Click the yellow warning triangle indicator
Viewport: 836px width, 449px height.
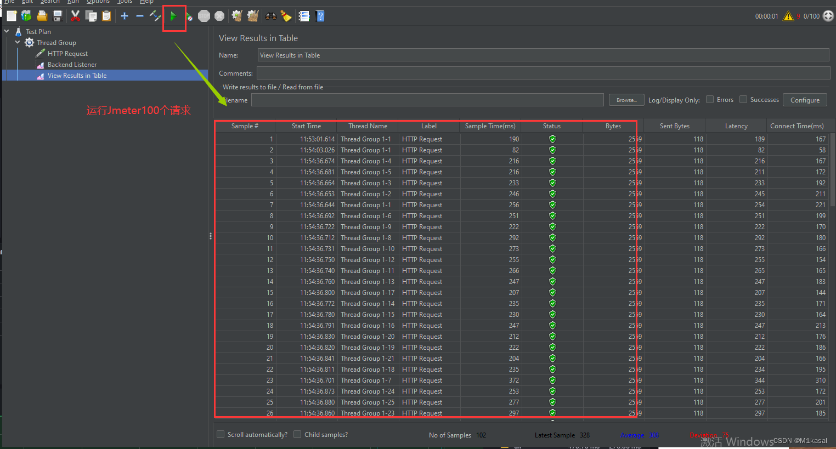click(x=788, y=16)
